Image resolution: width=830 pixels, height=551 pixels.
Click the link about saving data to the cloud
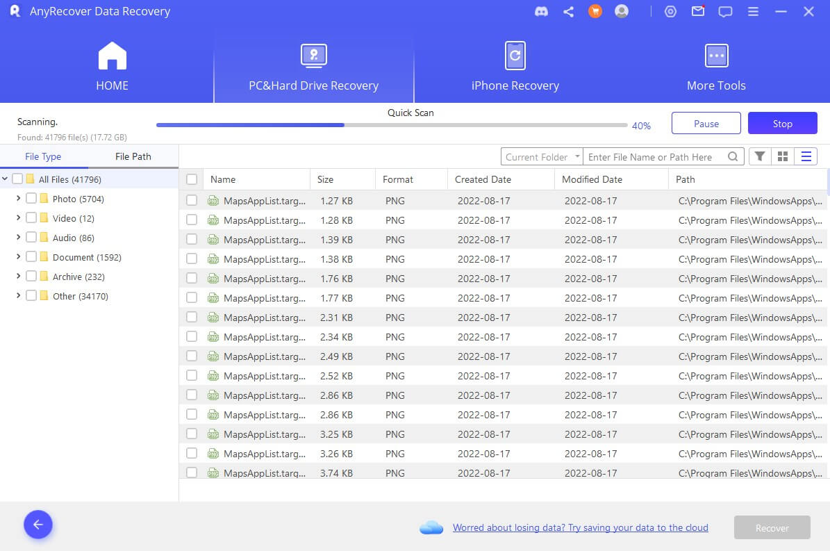[x=580, y=527]
